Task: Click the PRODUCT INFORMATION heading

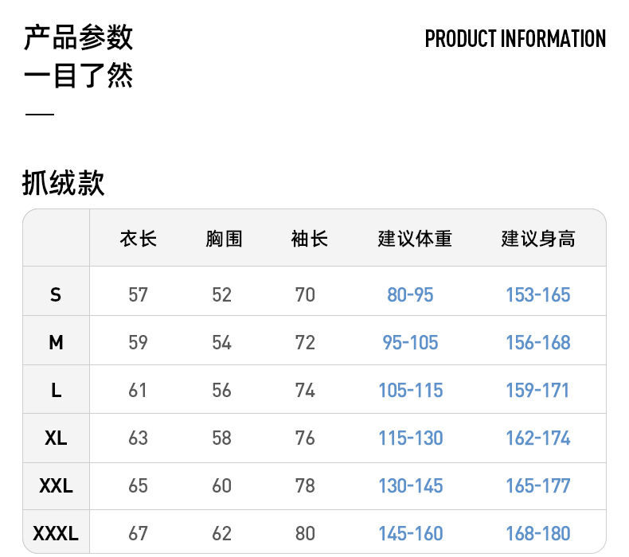Action: pos(515,39)
